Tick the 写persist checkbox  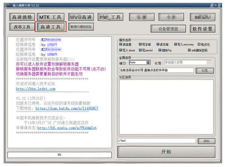click(x=140, y=50)
